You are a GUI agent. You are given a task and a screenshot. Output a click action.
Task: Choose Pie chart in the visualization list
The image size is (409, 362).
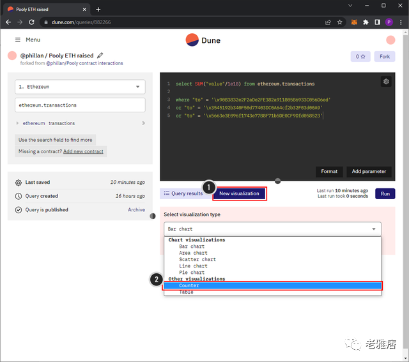(193, 273)
